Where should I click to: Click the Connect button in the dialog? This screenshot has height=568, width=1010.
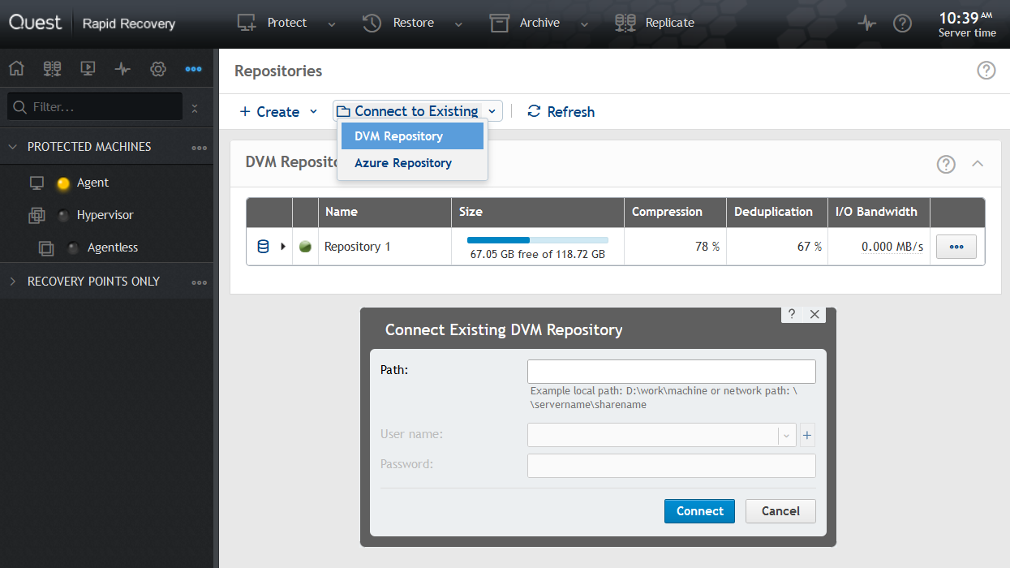(x=698, y=511)
